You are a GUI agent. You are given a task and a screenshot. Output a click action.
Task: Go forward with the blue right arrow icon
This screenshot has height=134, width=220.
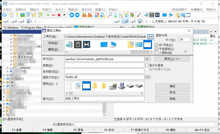[77, 15]
